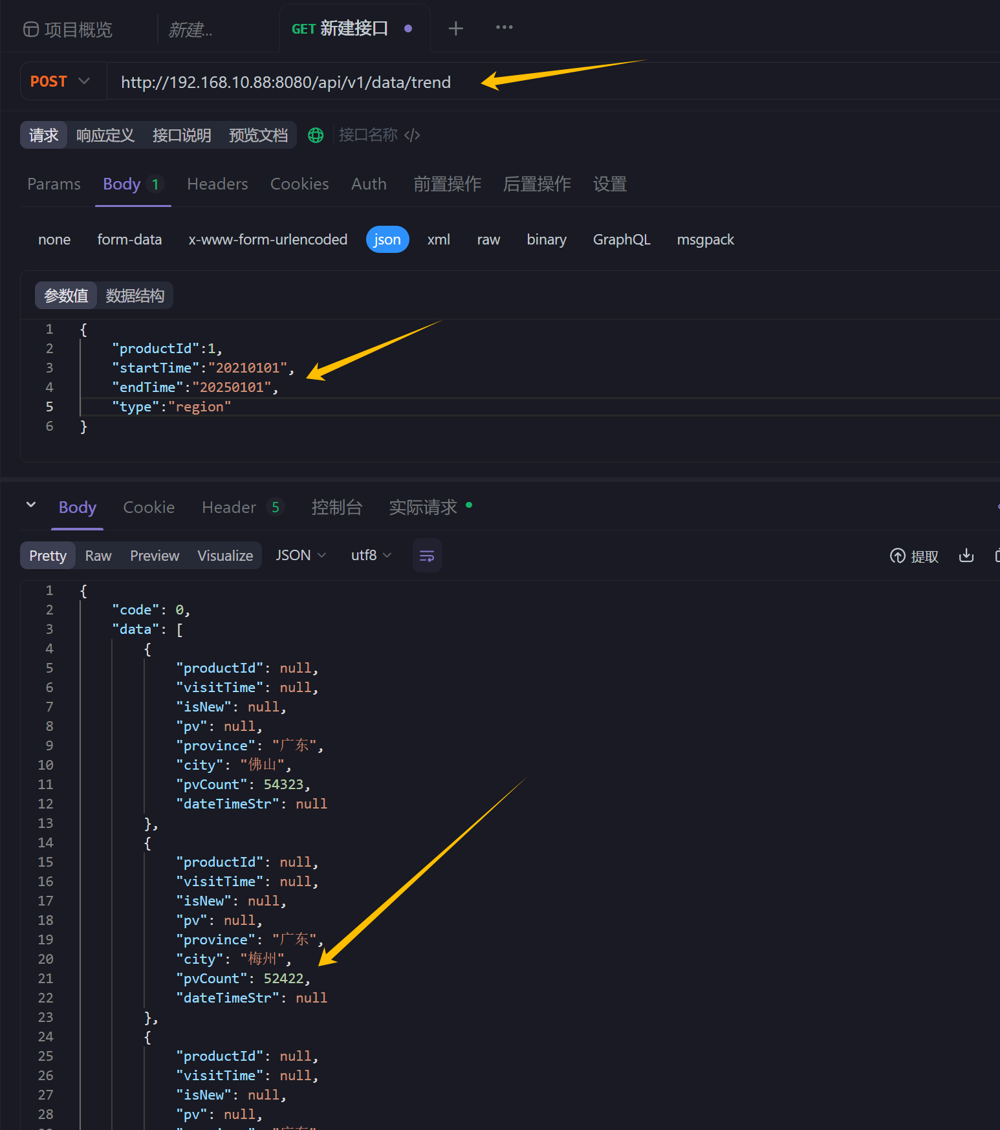1000x1130 pixels.
Task: Switch to Visualize response view
Action: tap(225, 556)
